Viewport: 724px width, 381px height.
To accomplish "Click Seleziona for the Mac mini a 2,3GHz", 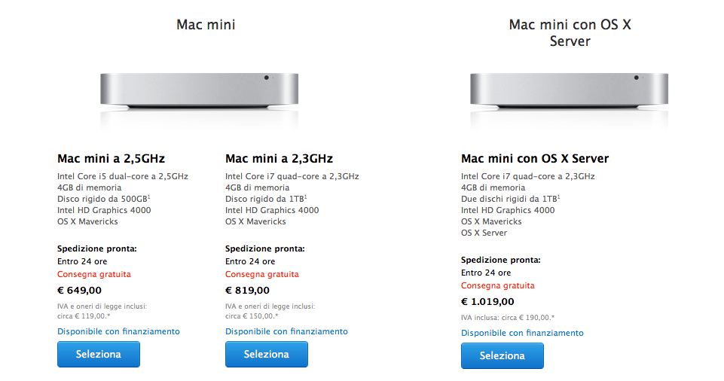I will tap(266, 354).
